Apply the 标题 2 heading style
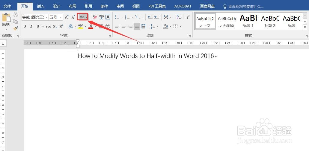309x151 pixels. click(270, 22)
